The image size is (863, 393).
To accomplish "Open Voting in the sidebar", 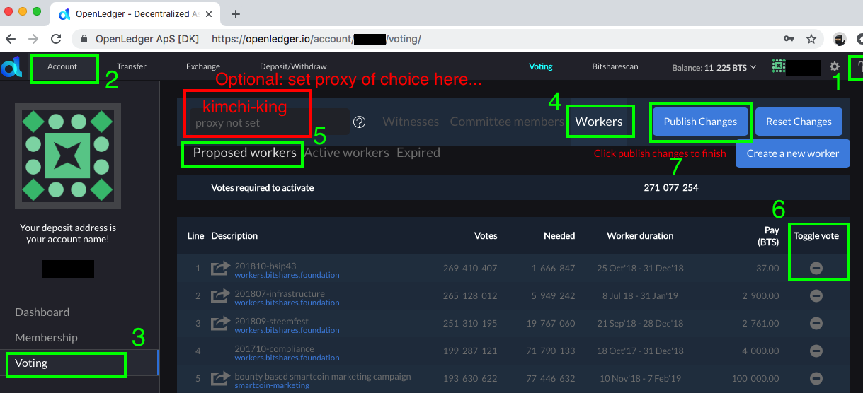I will coord(31,363).
